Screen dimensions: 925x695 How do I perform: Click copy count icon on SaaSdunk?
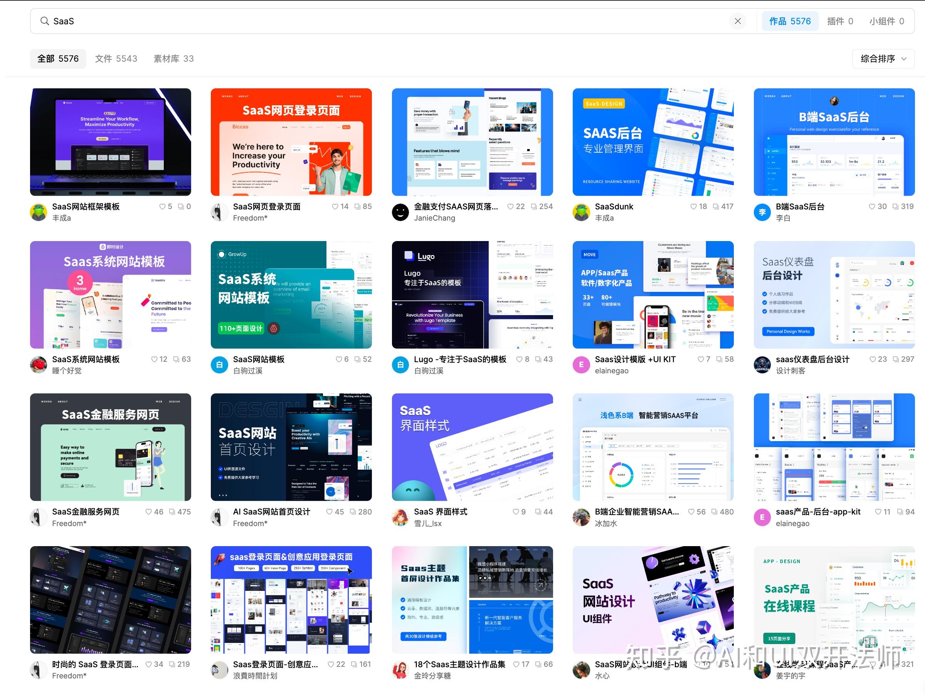[x=716, y=206]
